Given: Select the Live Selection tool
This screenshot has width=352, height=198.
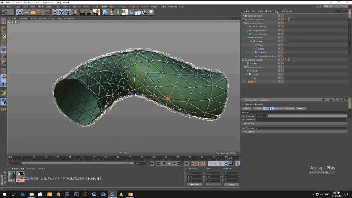Looking at the screenshot, I should (x=20, y=13).
